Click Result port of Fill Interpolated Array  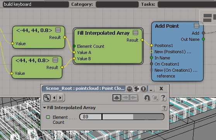pyautogui.click(x=142, y=40)
